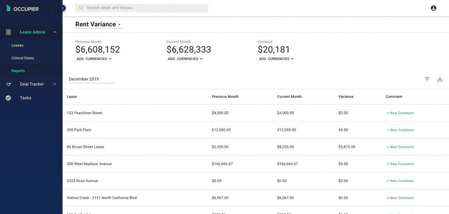This screenshot has width=449, height=214.
Task: Click the $6,608,152 previous month total
Action: point(98,50)
